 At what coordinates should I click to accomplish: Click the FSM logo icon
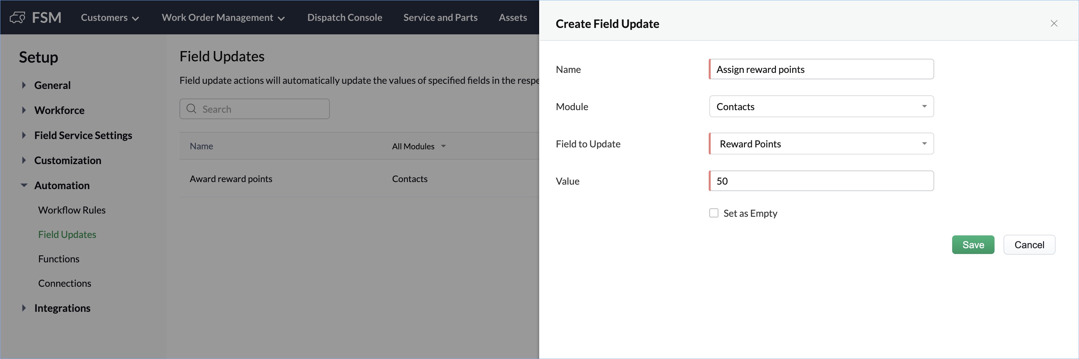pos(18,18)
